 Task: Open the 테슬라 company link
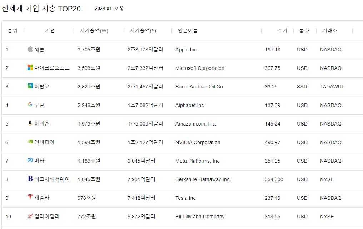[42, 198]
